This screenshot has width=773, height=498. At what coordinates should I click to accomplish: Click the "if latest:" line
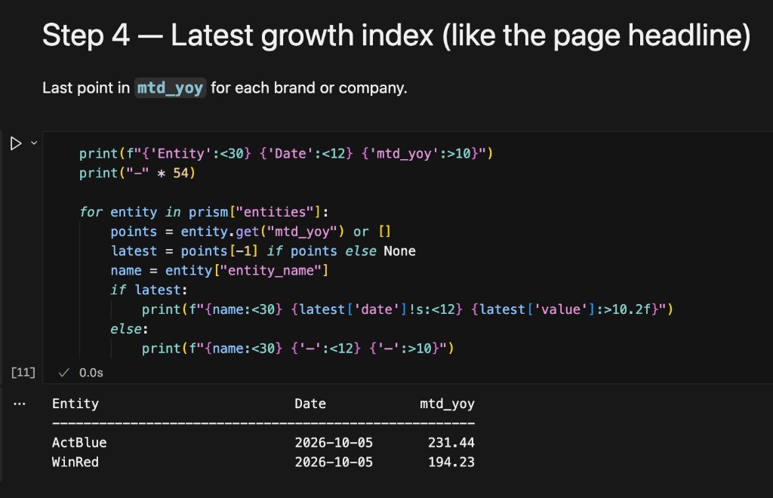click(x=149, y=290)
